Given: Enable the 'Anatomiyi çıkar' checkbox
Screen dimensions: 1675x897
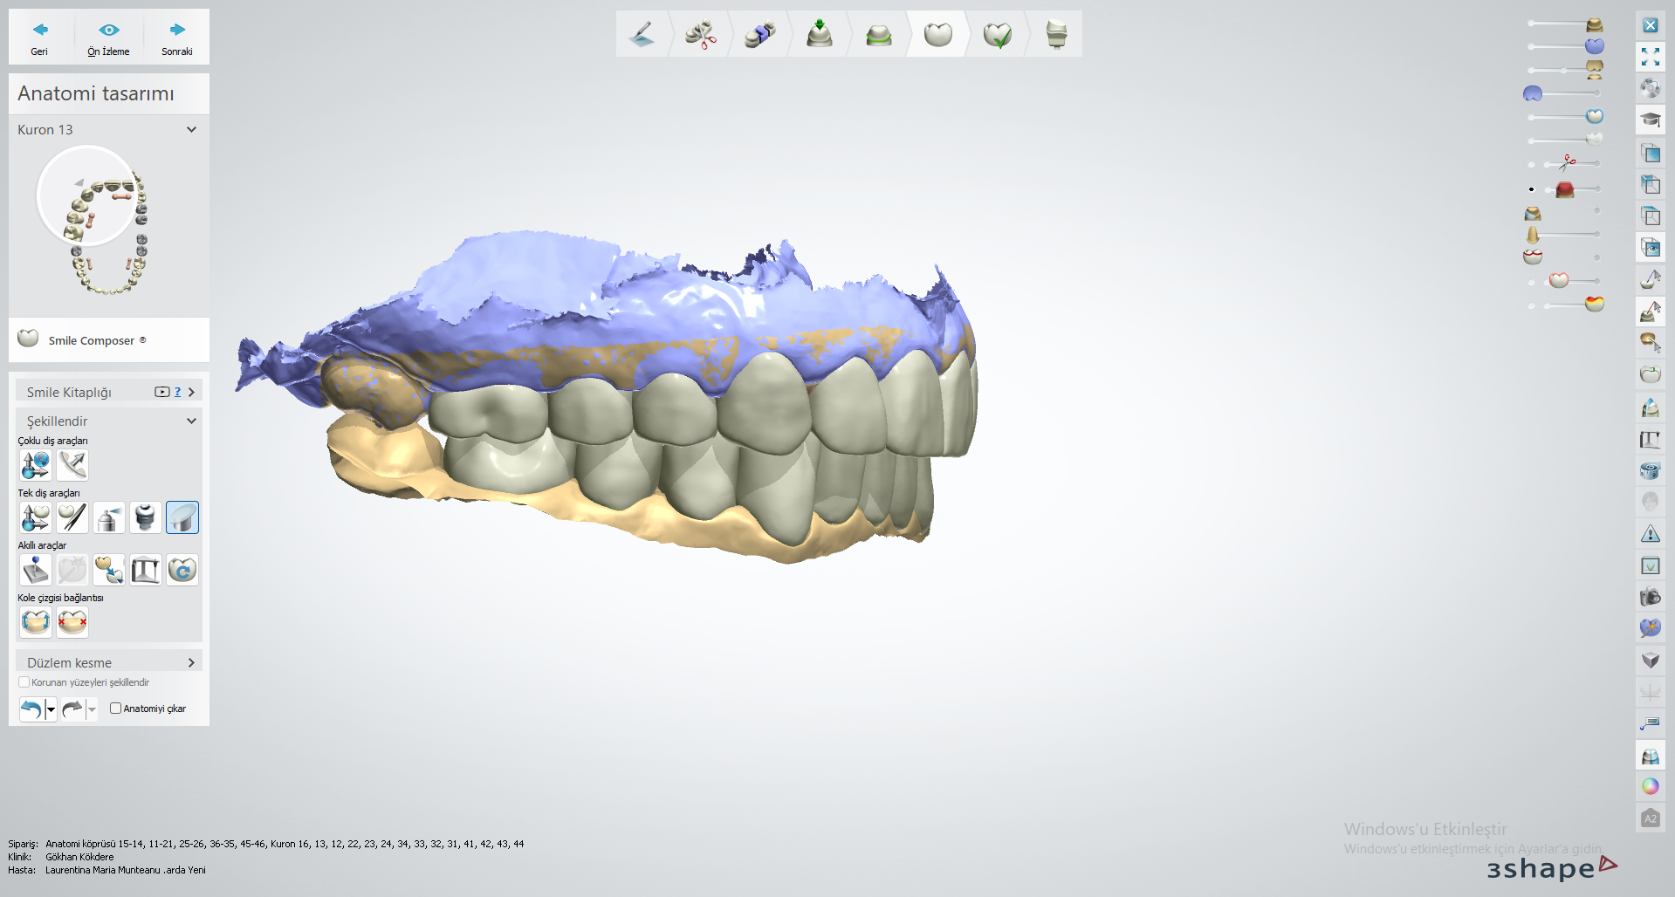Looking at the screenshot, I should (x=115, y=709).
